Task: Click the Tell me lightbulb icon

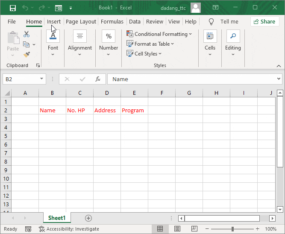Action: [211, 22]
